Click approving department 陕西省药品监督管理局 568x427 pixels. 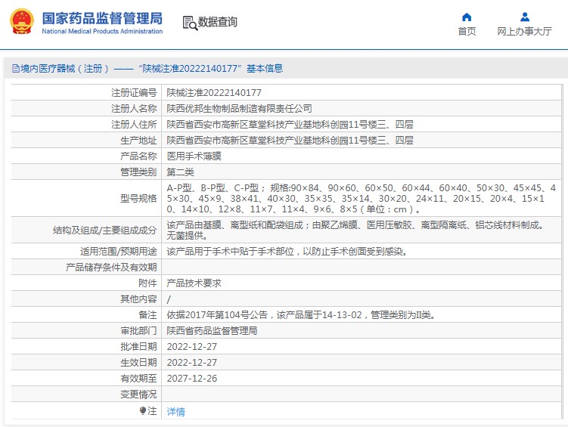[212, 331]
